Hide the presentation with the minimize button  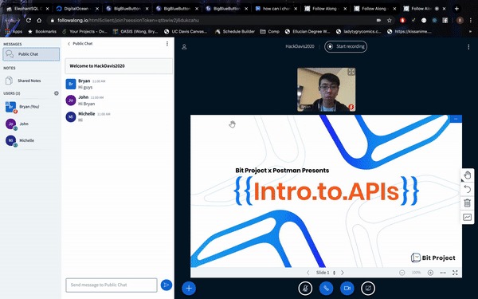point(456,119)
